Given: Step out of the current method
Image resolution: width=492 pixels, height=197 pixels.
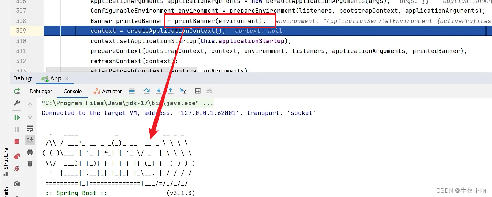Looking at the screenshot, I should (171, 91).
